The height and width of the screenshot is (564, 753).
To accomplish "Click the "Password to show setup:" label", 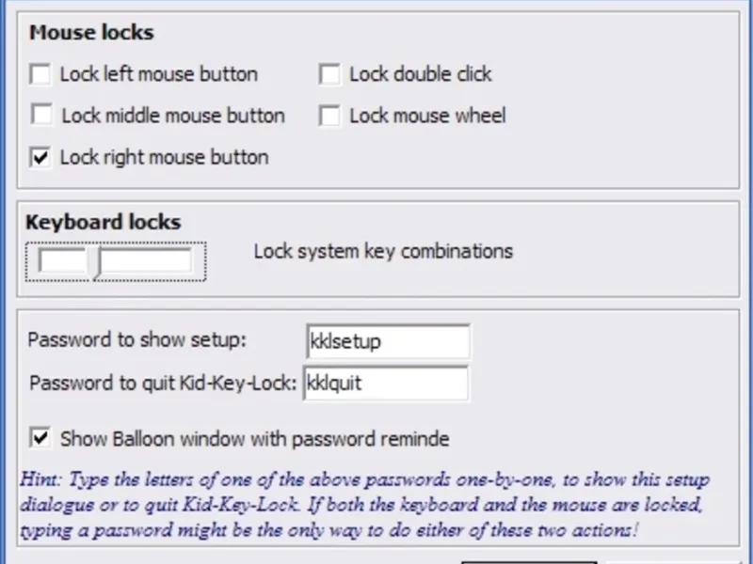I will pos(136,340).
